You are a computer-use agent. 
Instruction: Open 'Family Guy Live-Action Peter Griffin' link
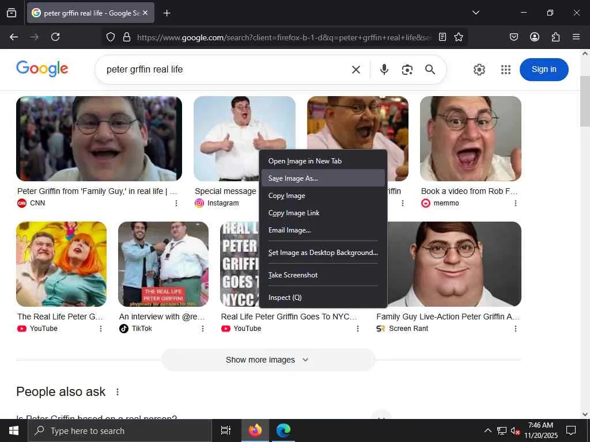pyautogui.click(x=448, y=317)
